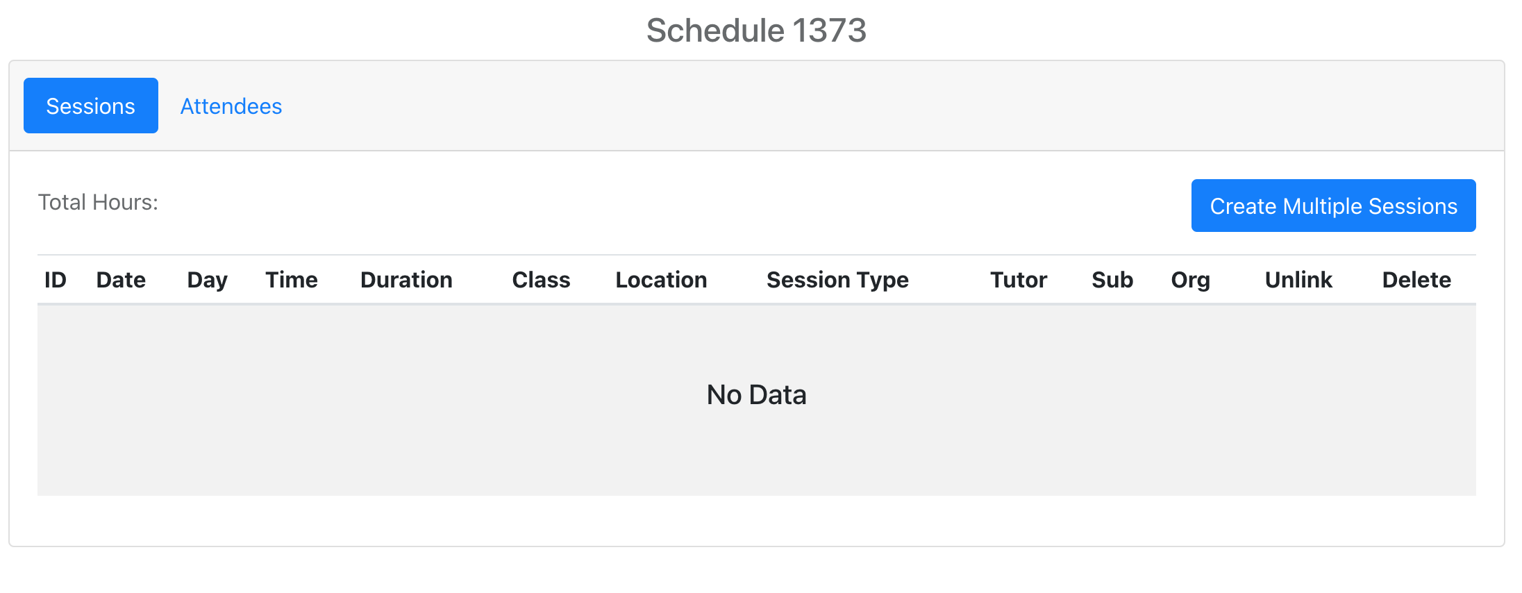The height and width of the screenshot is (593, 1522).
Task: Click the Schedule 1373 page title
Action: pos(756,30)
